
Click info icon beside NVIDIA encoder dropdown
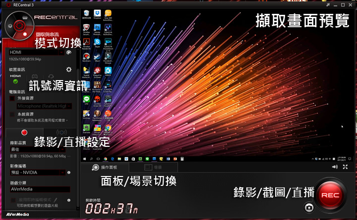[x=69, y=173]
